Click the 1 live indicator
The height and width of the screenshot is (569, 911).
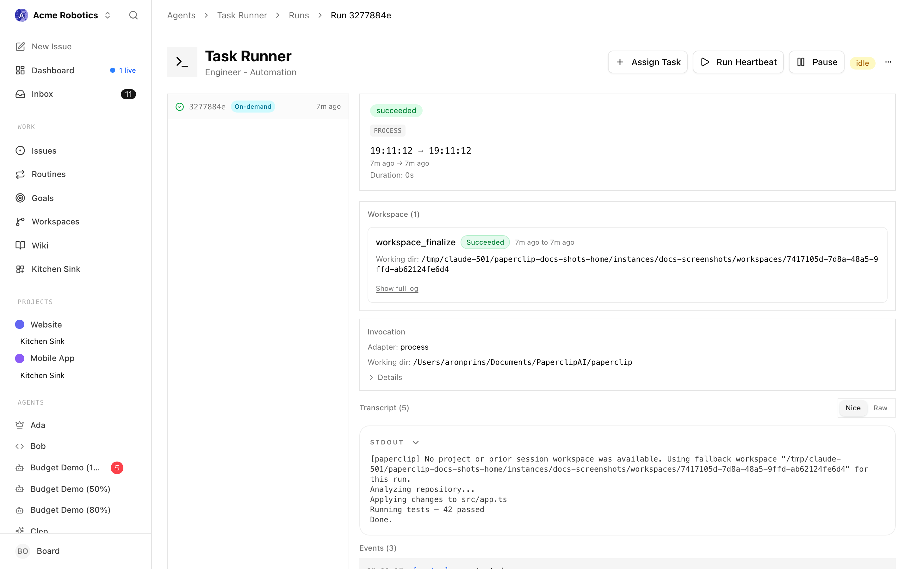pyautogui.click(x=123, y=70)
